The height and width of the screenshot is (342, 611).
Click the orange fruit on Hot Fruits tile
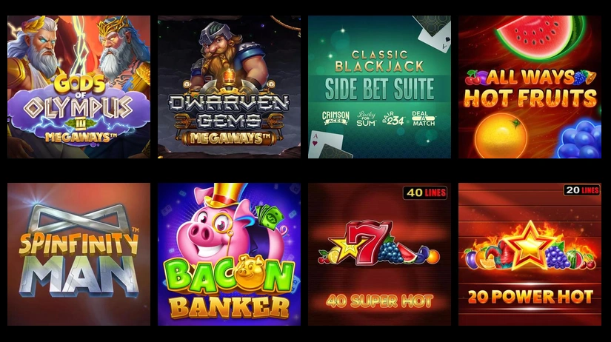point(501,136)
